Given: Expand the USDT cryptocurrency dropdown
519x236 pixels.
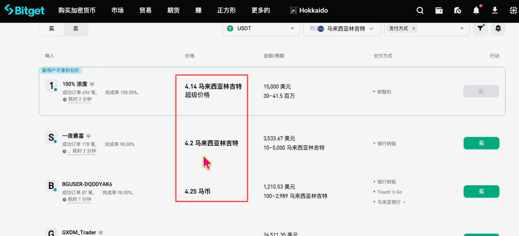Looking at the screenshot, I should (x=292, y=28).
